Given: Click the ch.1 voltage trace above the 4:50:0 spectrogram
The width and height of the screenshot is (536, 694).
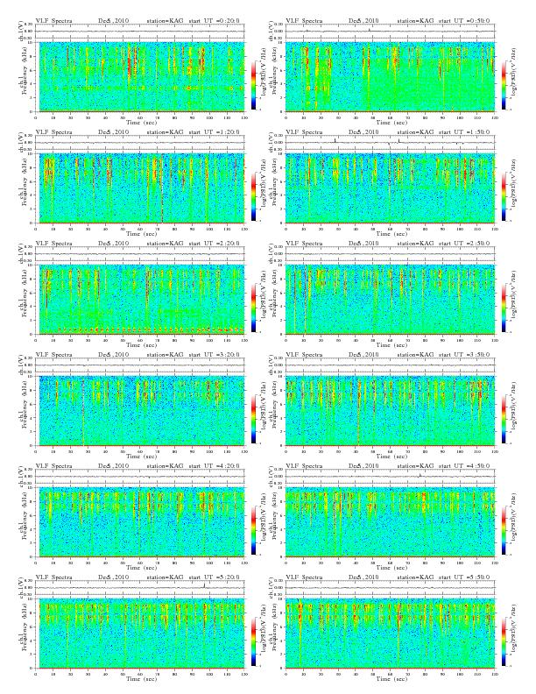Looking at the screenshot, I should coord(390,476).
